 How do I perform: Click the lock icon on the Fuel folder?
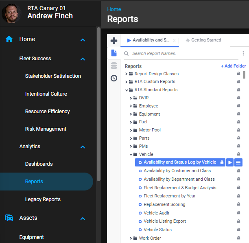[239, 122]
